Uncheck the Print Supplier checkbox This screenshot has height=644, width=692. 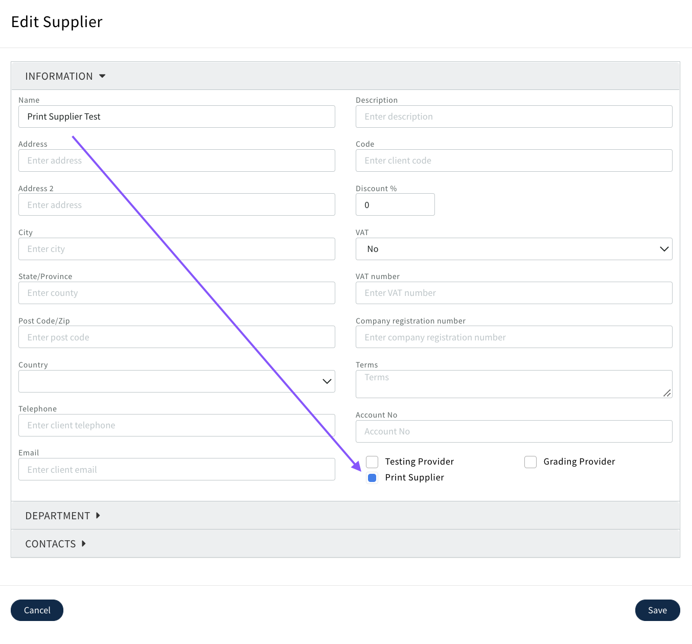pos(372,478)
